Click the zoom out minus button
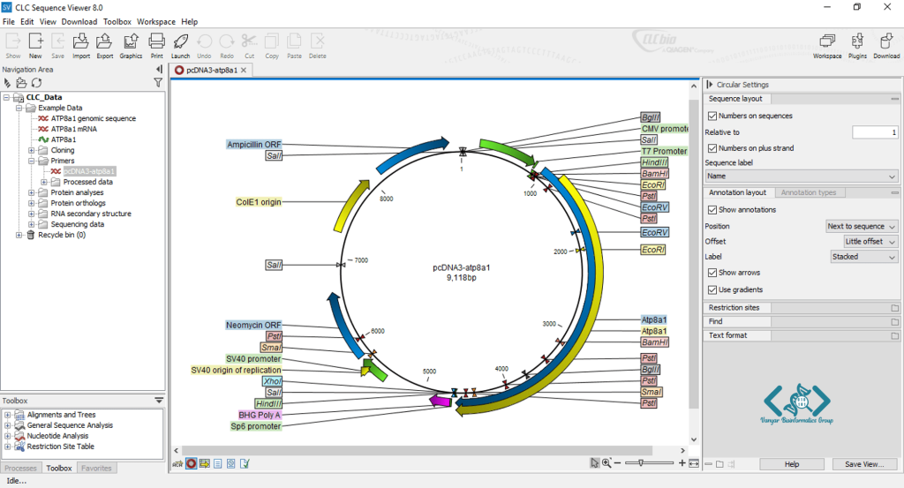Viewport: 904px width, 488px height. pyautogui.click(x=617, y=463)
